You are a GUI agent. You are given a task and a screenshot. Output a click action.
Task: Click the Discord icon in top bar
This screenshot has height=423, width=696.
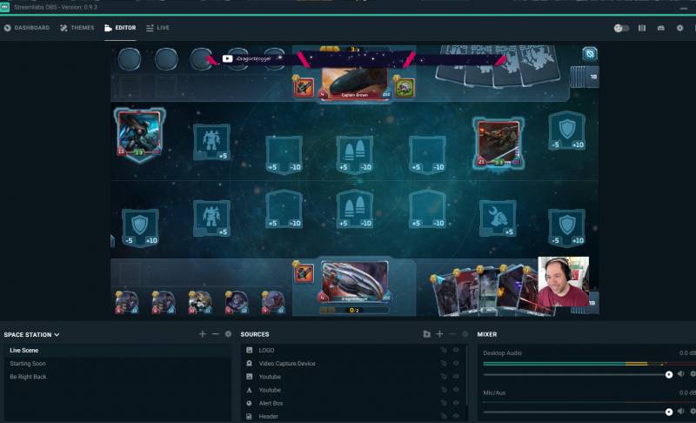(x=661, y=28)
